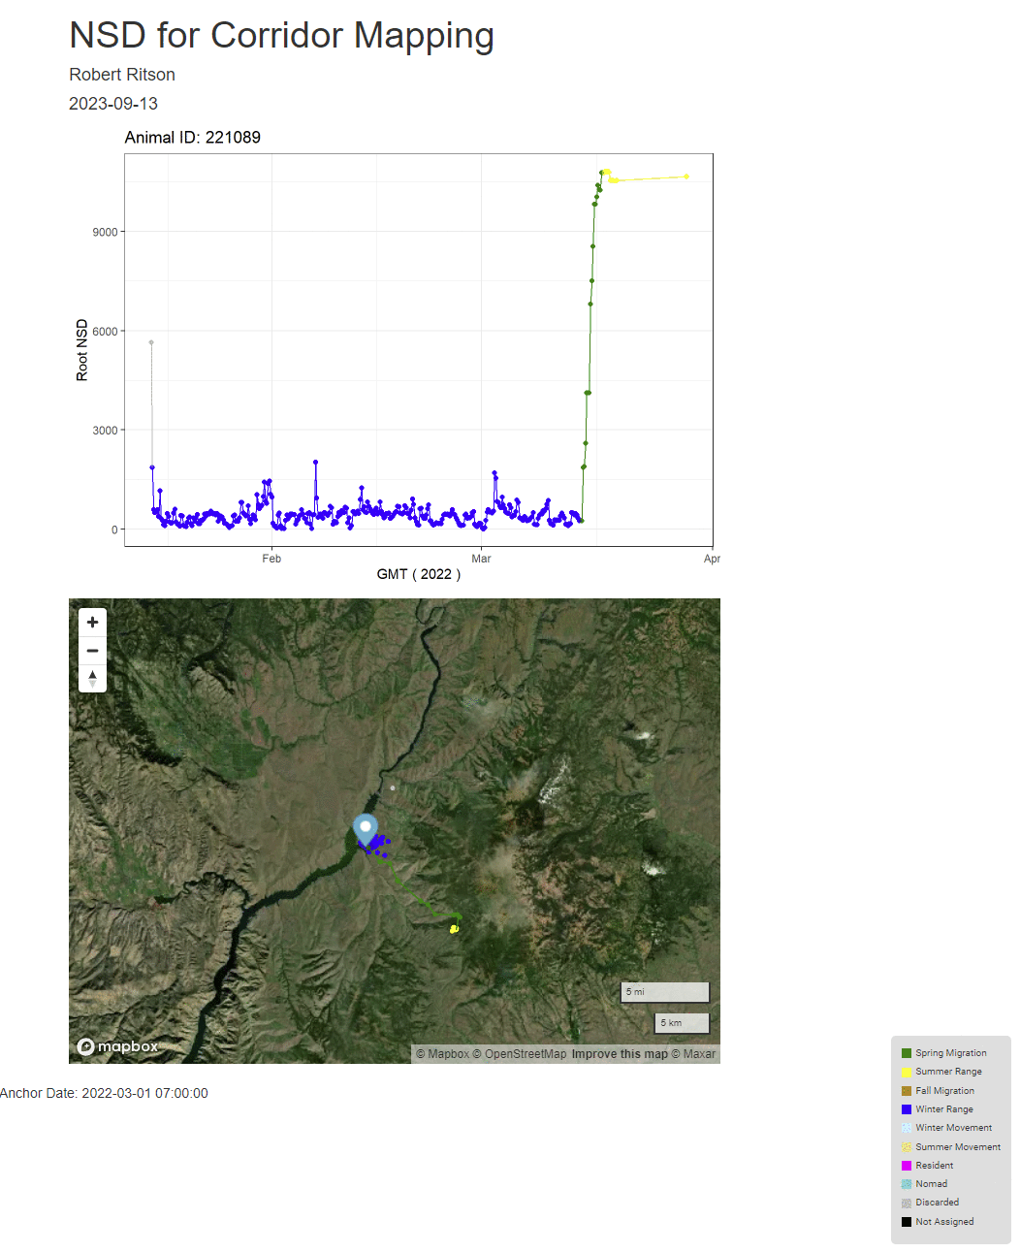Viewport: 1020px width, 1252px height.
Task: Click the 5 mi scale bar
Action: [x=664, y=992]
